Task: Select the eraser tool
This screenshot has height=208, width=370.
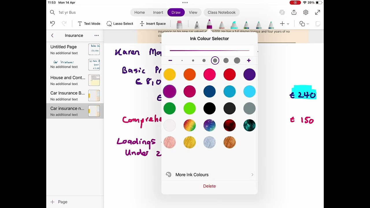Action: (179, 24)
